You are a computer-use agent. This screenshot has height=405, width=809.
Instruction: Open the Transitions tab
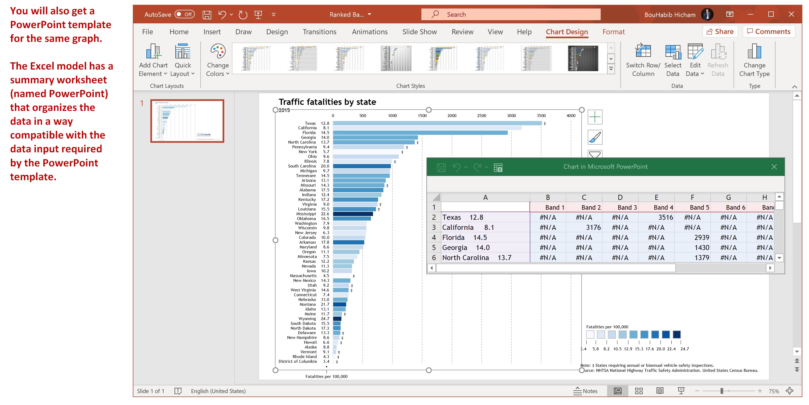(319, 32)
